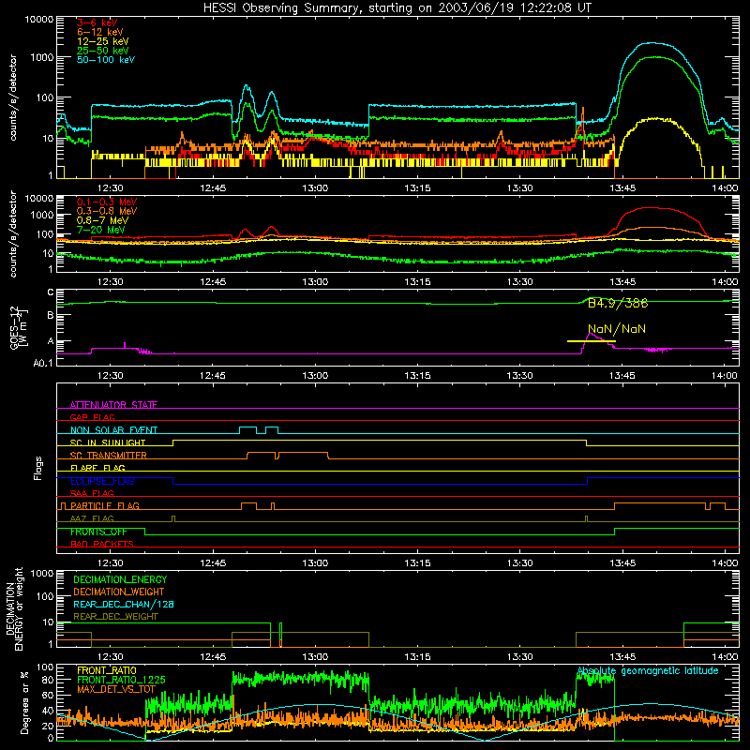Click the 13:00 tick label under top panel

(x=315, y=188)
